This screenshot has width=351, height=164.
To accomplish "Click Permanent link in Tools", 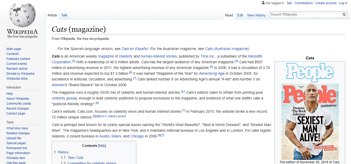I will coord(17,148).
